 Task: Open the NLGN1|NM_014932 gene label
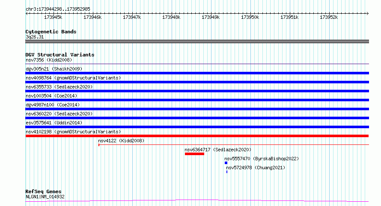(45, 197)
